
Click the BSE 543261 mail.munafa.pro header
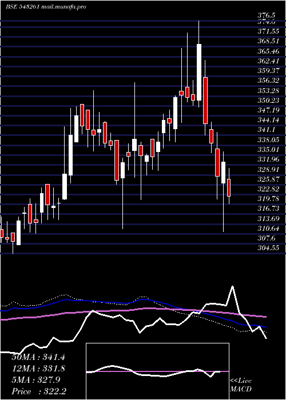[x=46, y=7]
